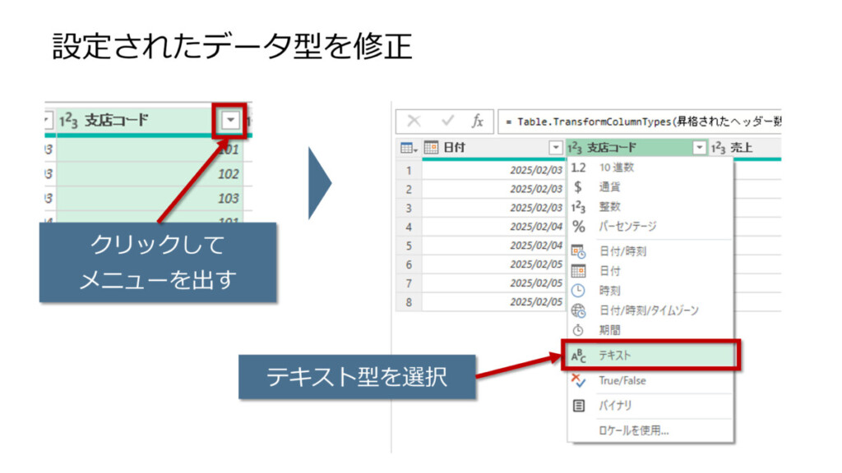Click the 123 type icon beside 売上 header
Image resolution: width=842 pixels, height=473 pixels.
[x=718, y=148]
